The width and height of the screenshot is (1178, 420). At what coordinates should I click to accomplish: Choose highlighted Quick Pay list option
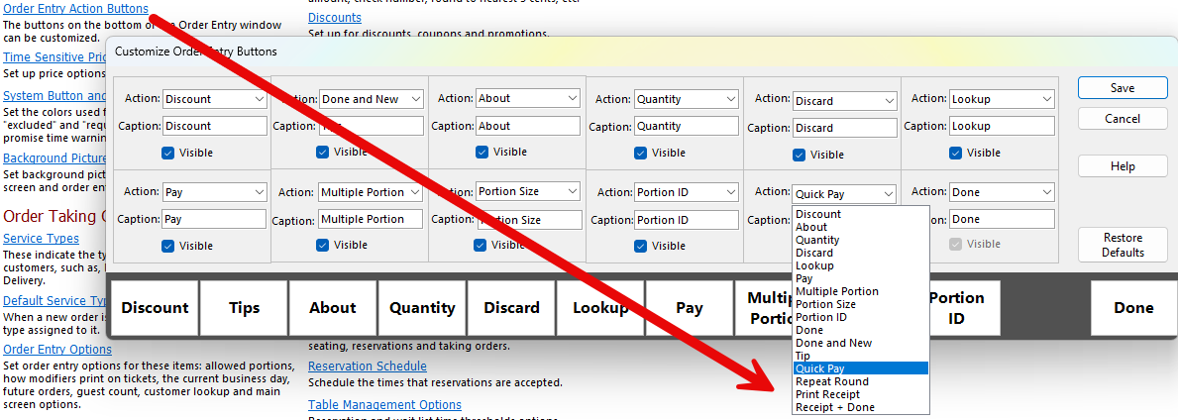[861, 368]
